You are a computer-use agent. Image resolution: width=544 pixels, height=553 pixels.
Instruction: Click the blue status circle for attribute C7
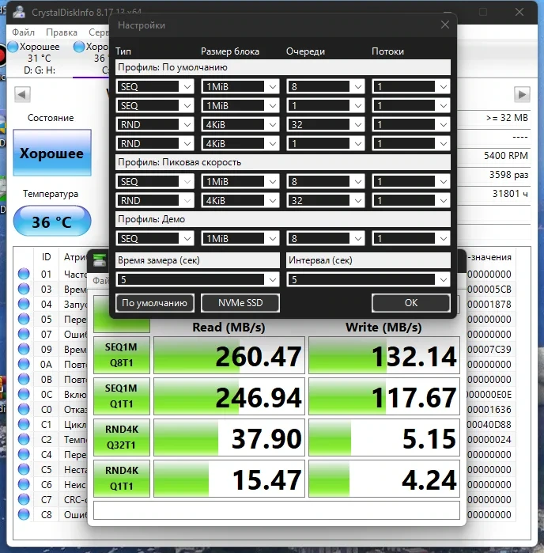[24, 499]
